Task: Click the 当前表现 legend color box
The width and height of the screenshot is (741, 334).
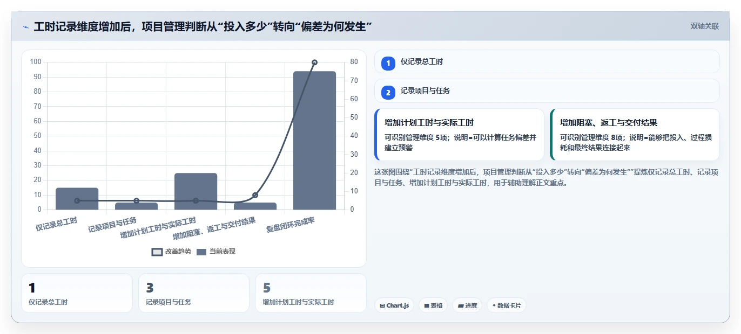Action: point(201,252)
